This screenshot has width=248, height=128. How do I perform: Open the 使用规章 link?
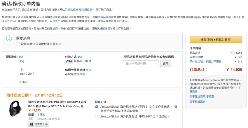click(x=88, y=10)
